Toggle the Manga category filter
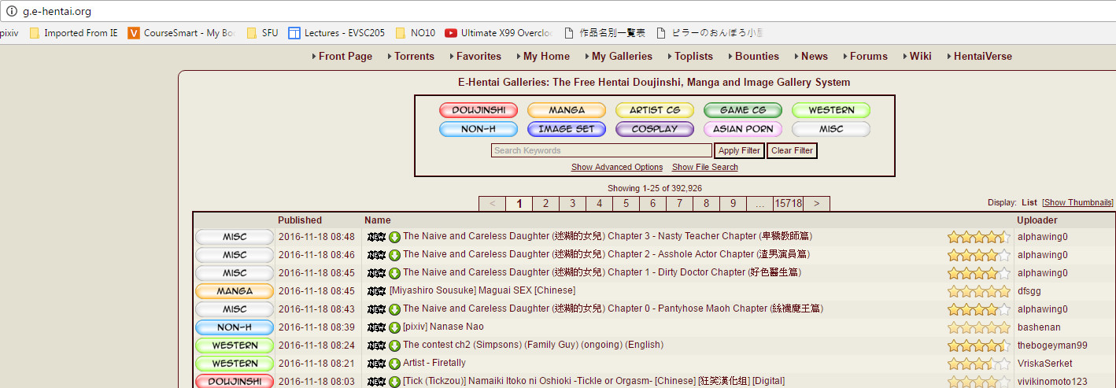 pyautogui.click(x=567, y=110)
